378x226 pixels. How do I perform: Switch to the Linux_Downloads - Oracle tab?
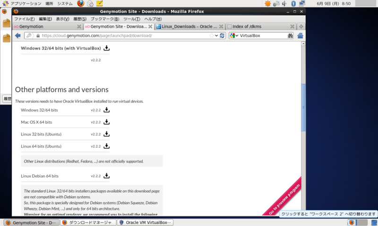(x=189, y=26)
